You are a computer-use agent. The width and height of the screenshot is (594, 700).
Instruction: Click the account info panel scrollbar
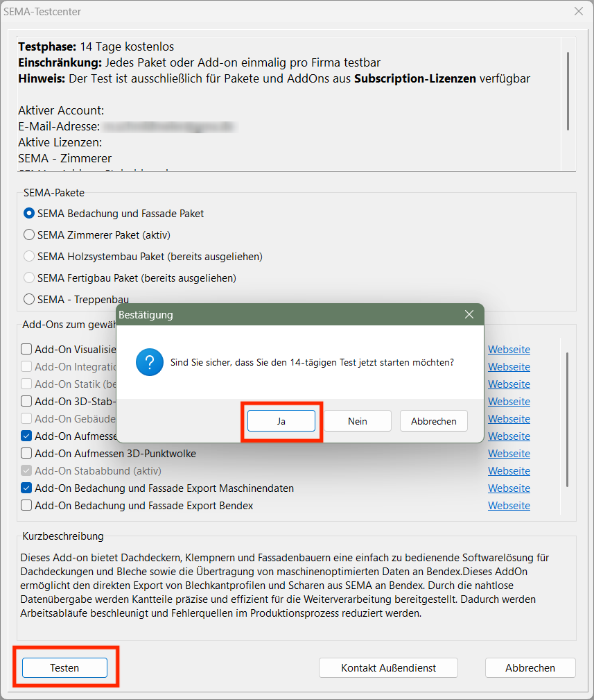pos(568,90)
